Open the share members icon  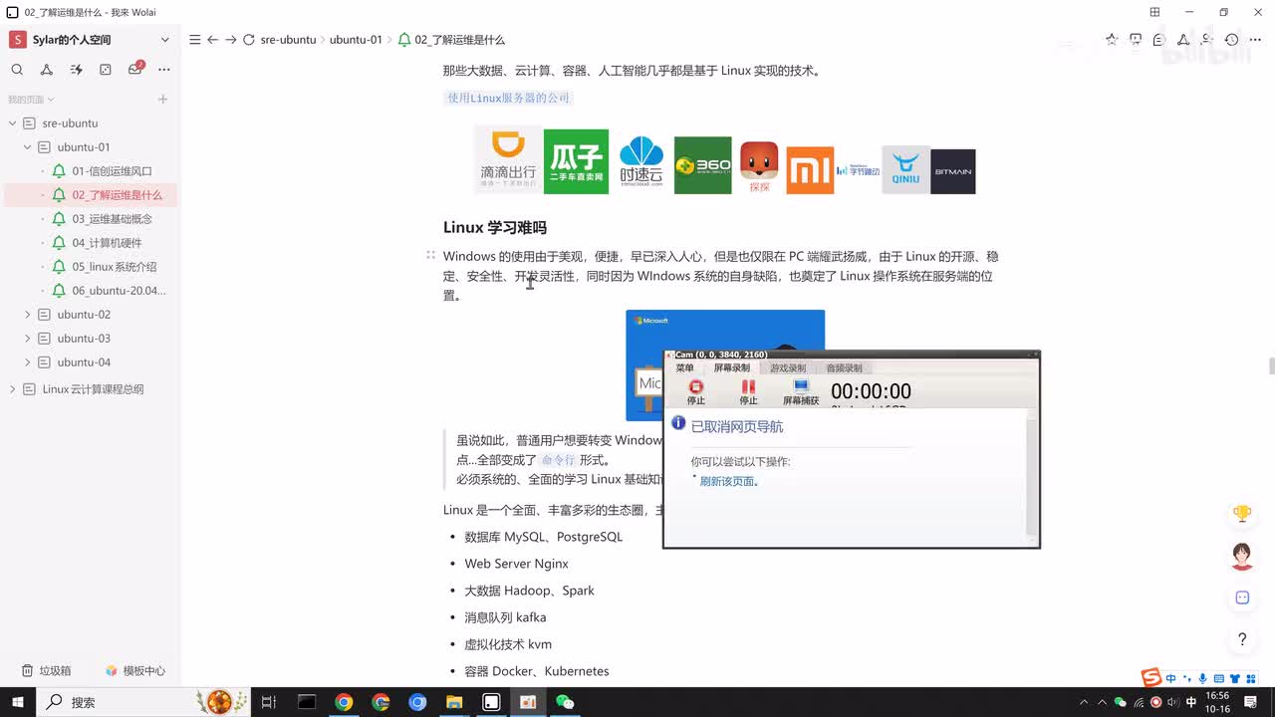(1207, 40)
